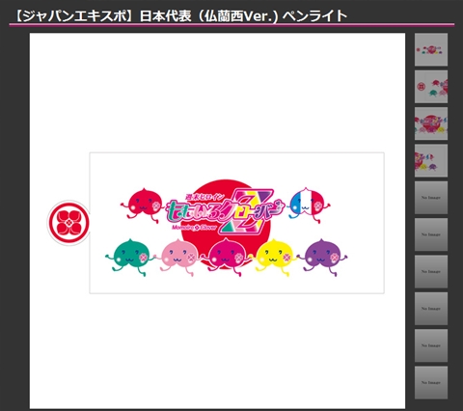Click the first 'No Image' placeholder thumbnail
Viewport: 463px width, 411px height.
431,198
